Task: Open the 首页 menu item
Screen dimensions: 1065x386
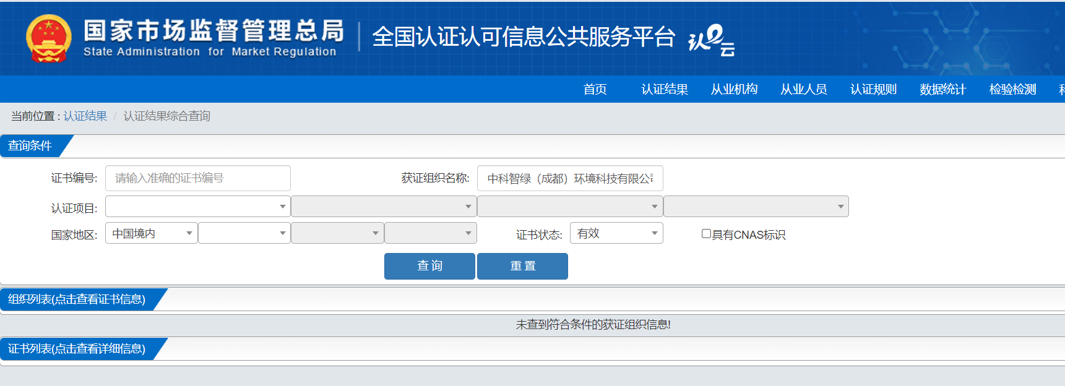Action: 595,89
